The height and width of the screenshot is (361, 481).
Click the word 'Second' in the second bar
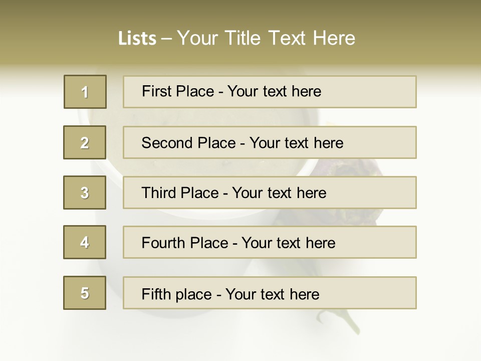[167, 143]
